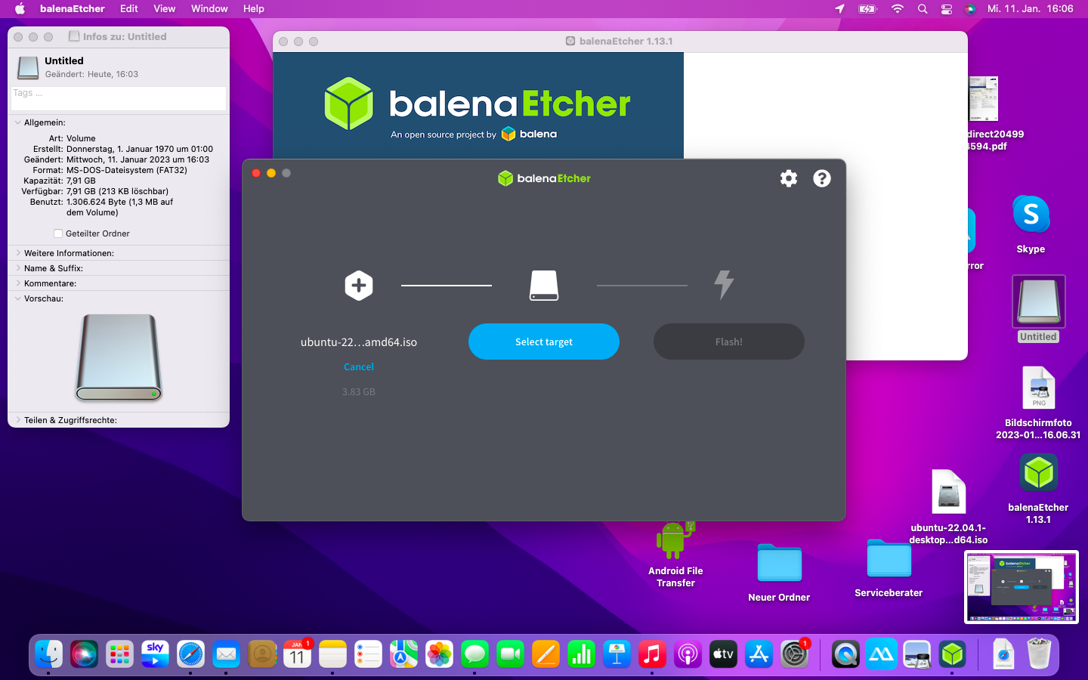The height and width of the screenshot is (680, 1088).
Task: Click the ubuntu-22...amd64.iso file name in Etcher
Action: coord(359,342)
